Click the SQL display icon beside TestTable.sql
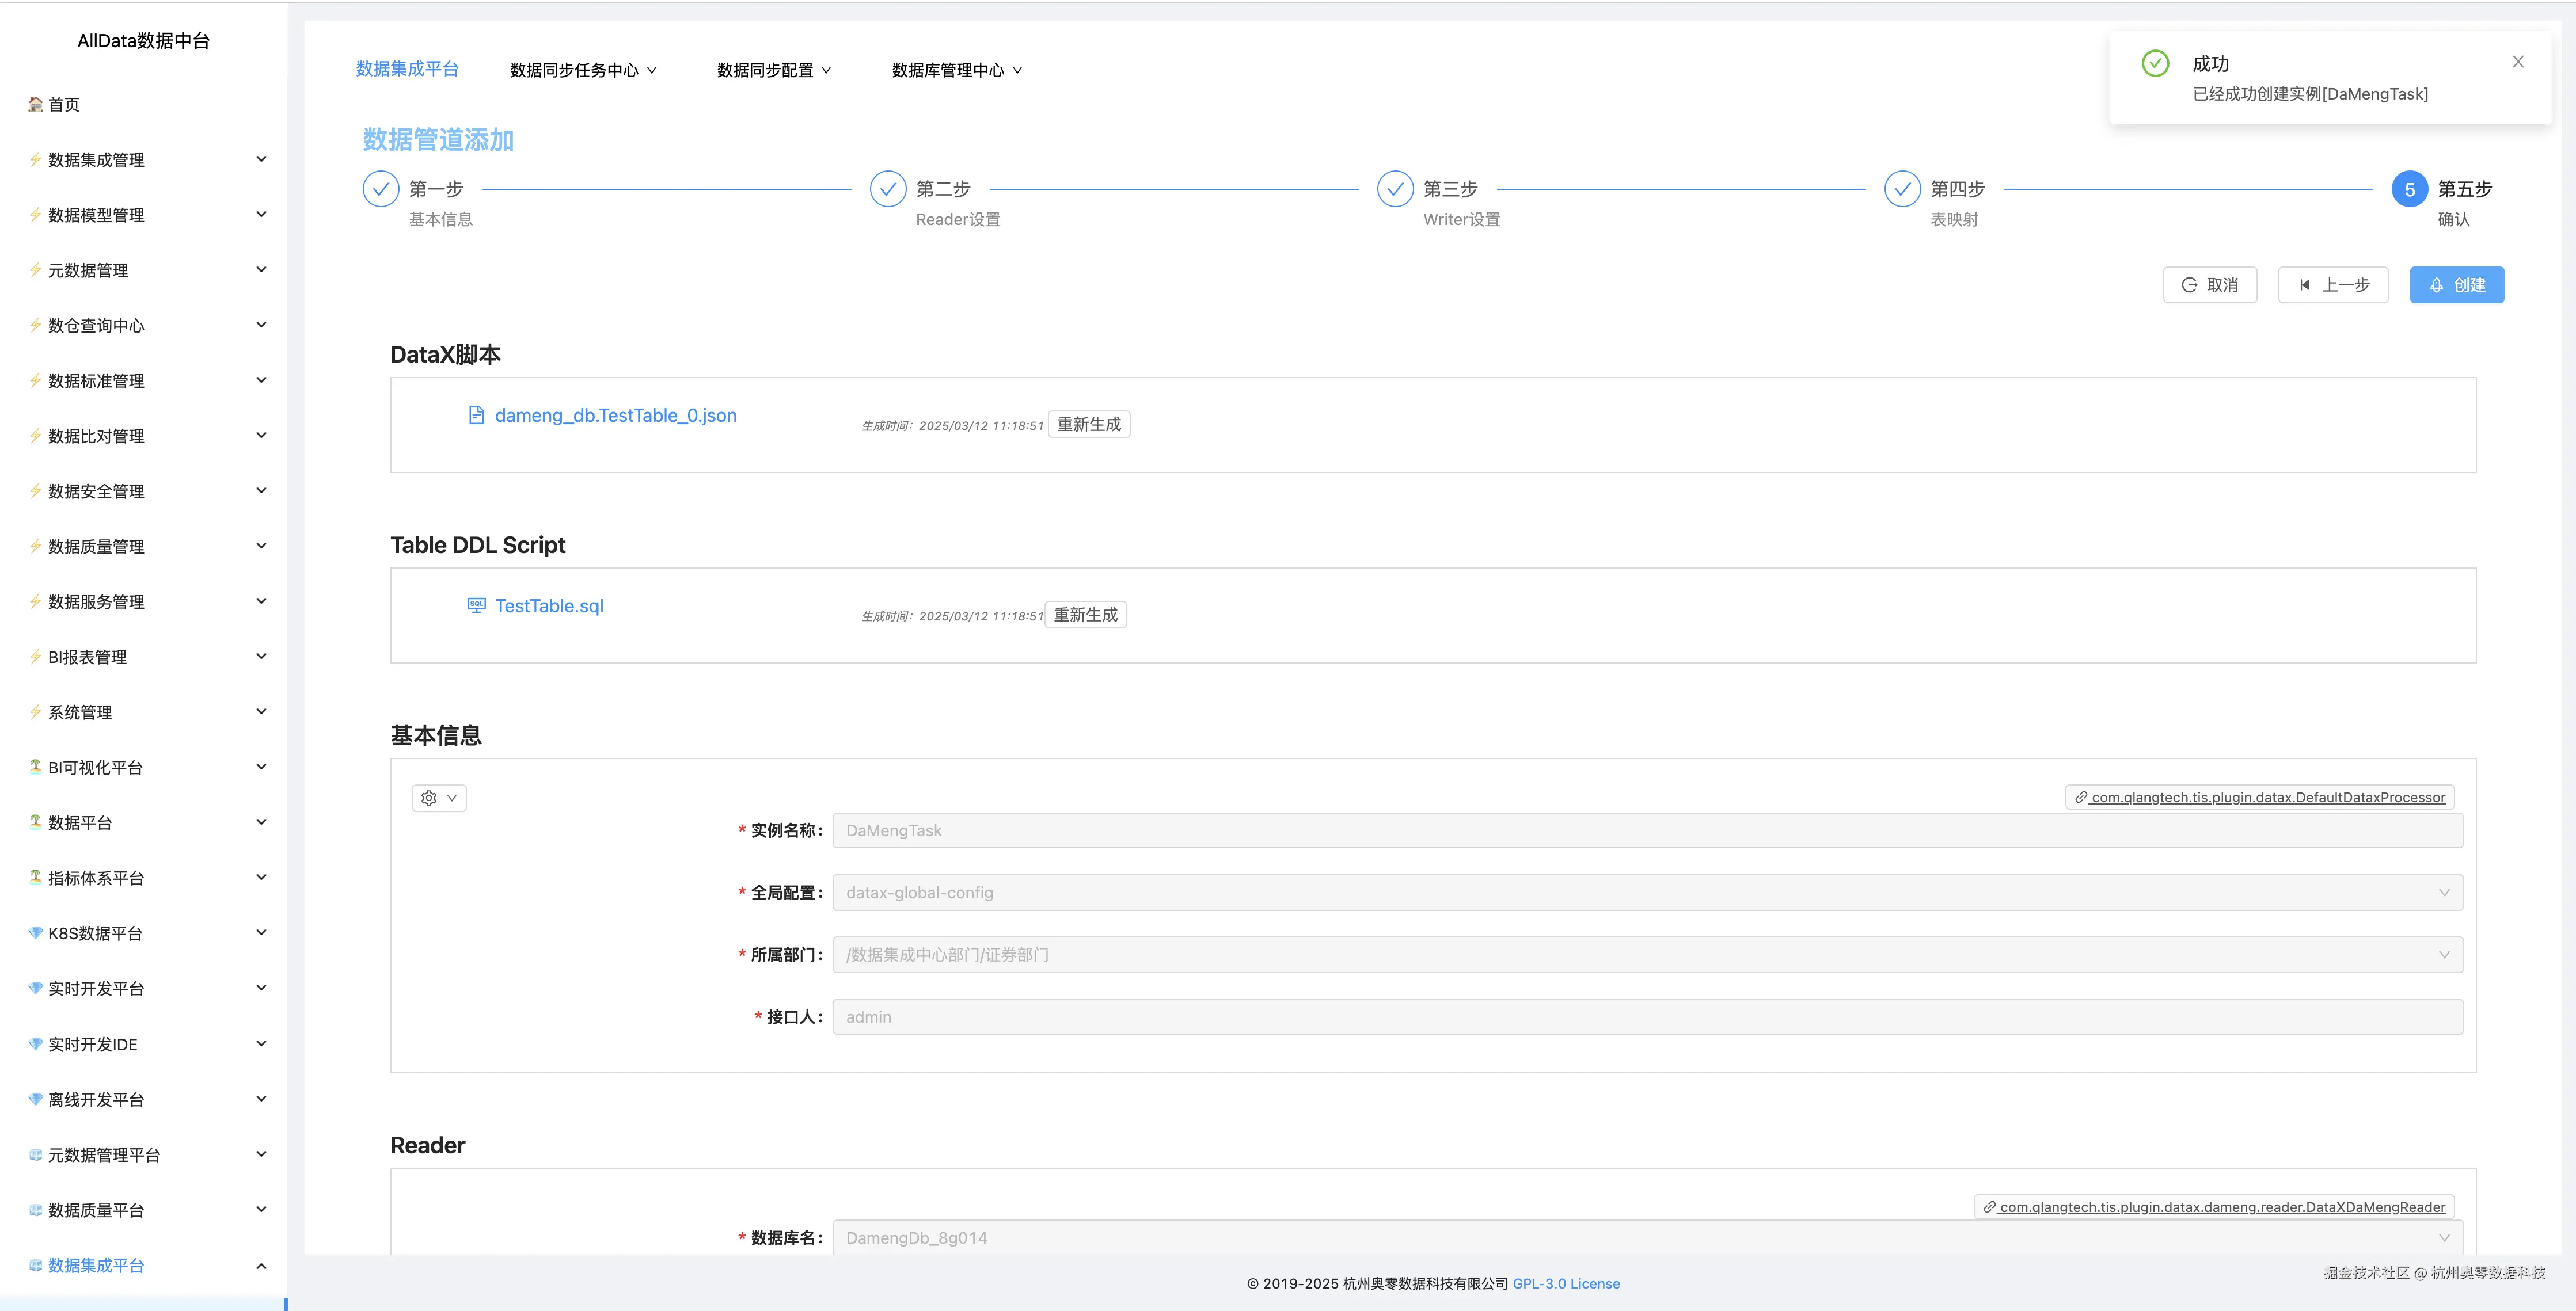This screenshot has height=1311, width=2576. tap(476, 605)
